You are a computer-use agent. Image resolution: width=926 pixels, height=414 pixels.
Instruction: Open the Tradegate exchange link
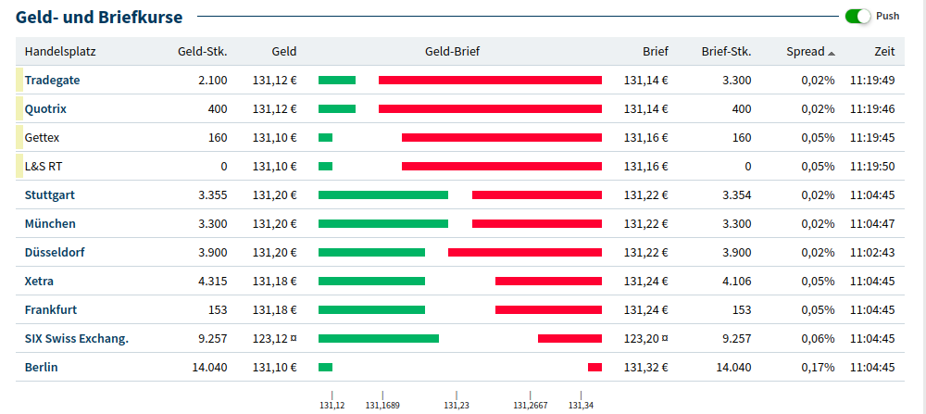pyautogui.click(x=52, y=81)
